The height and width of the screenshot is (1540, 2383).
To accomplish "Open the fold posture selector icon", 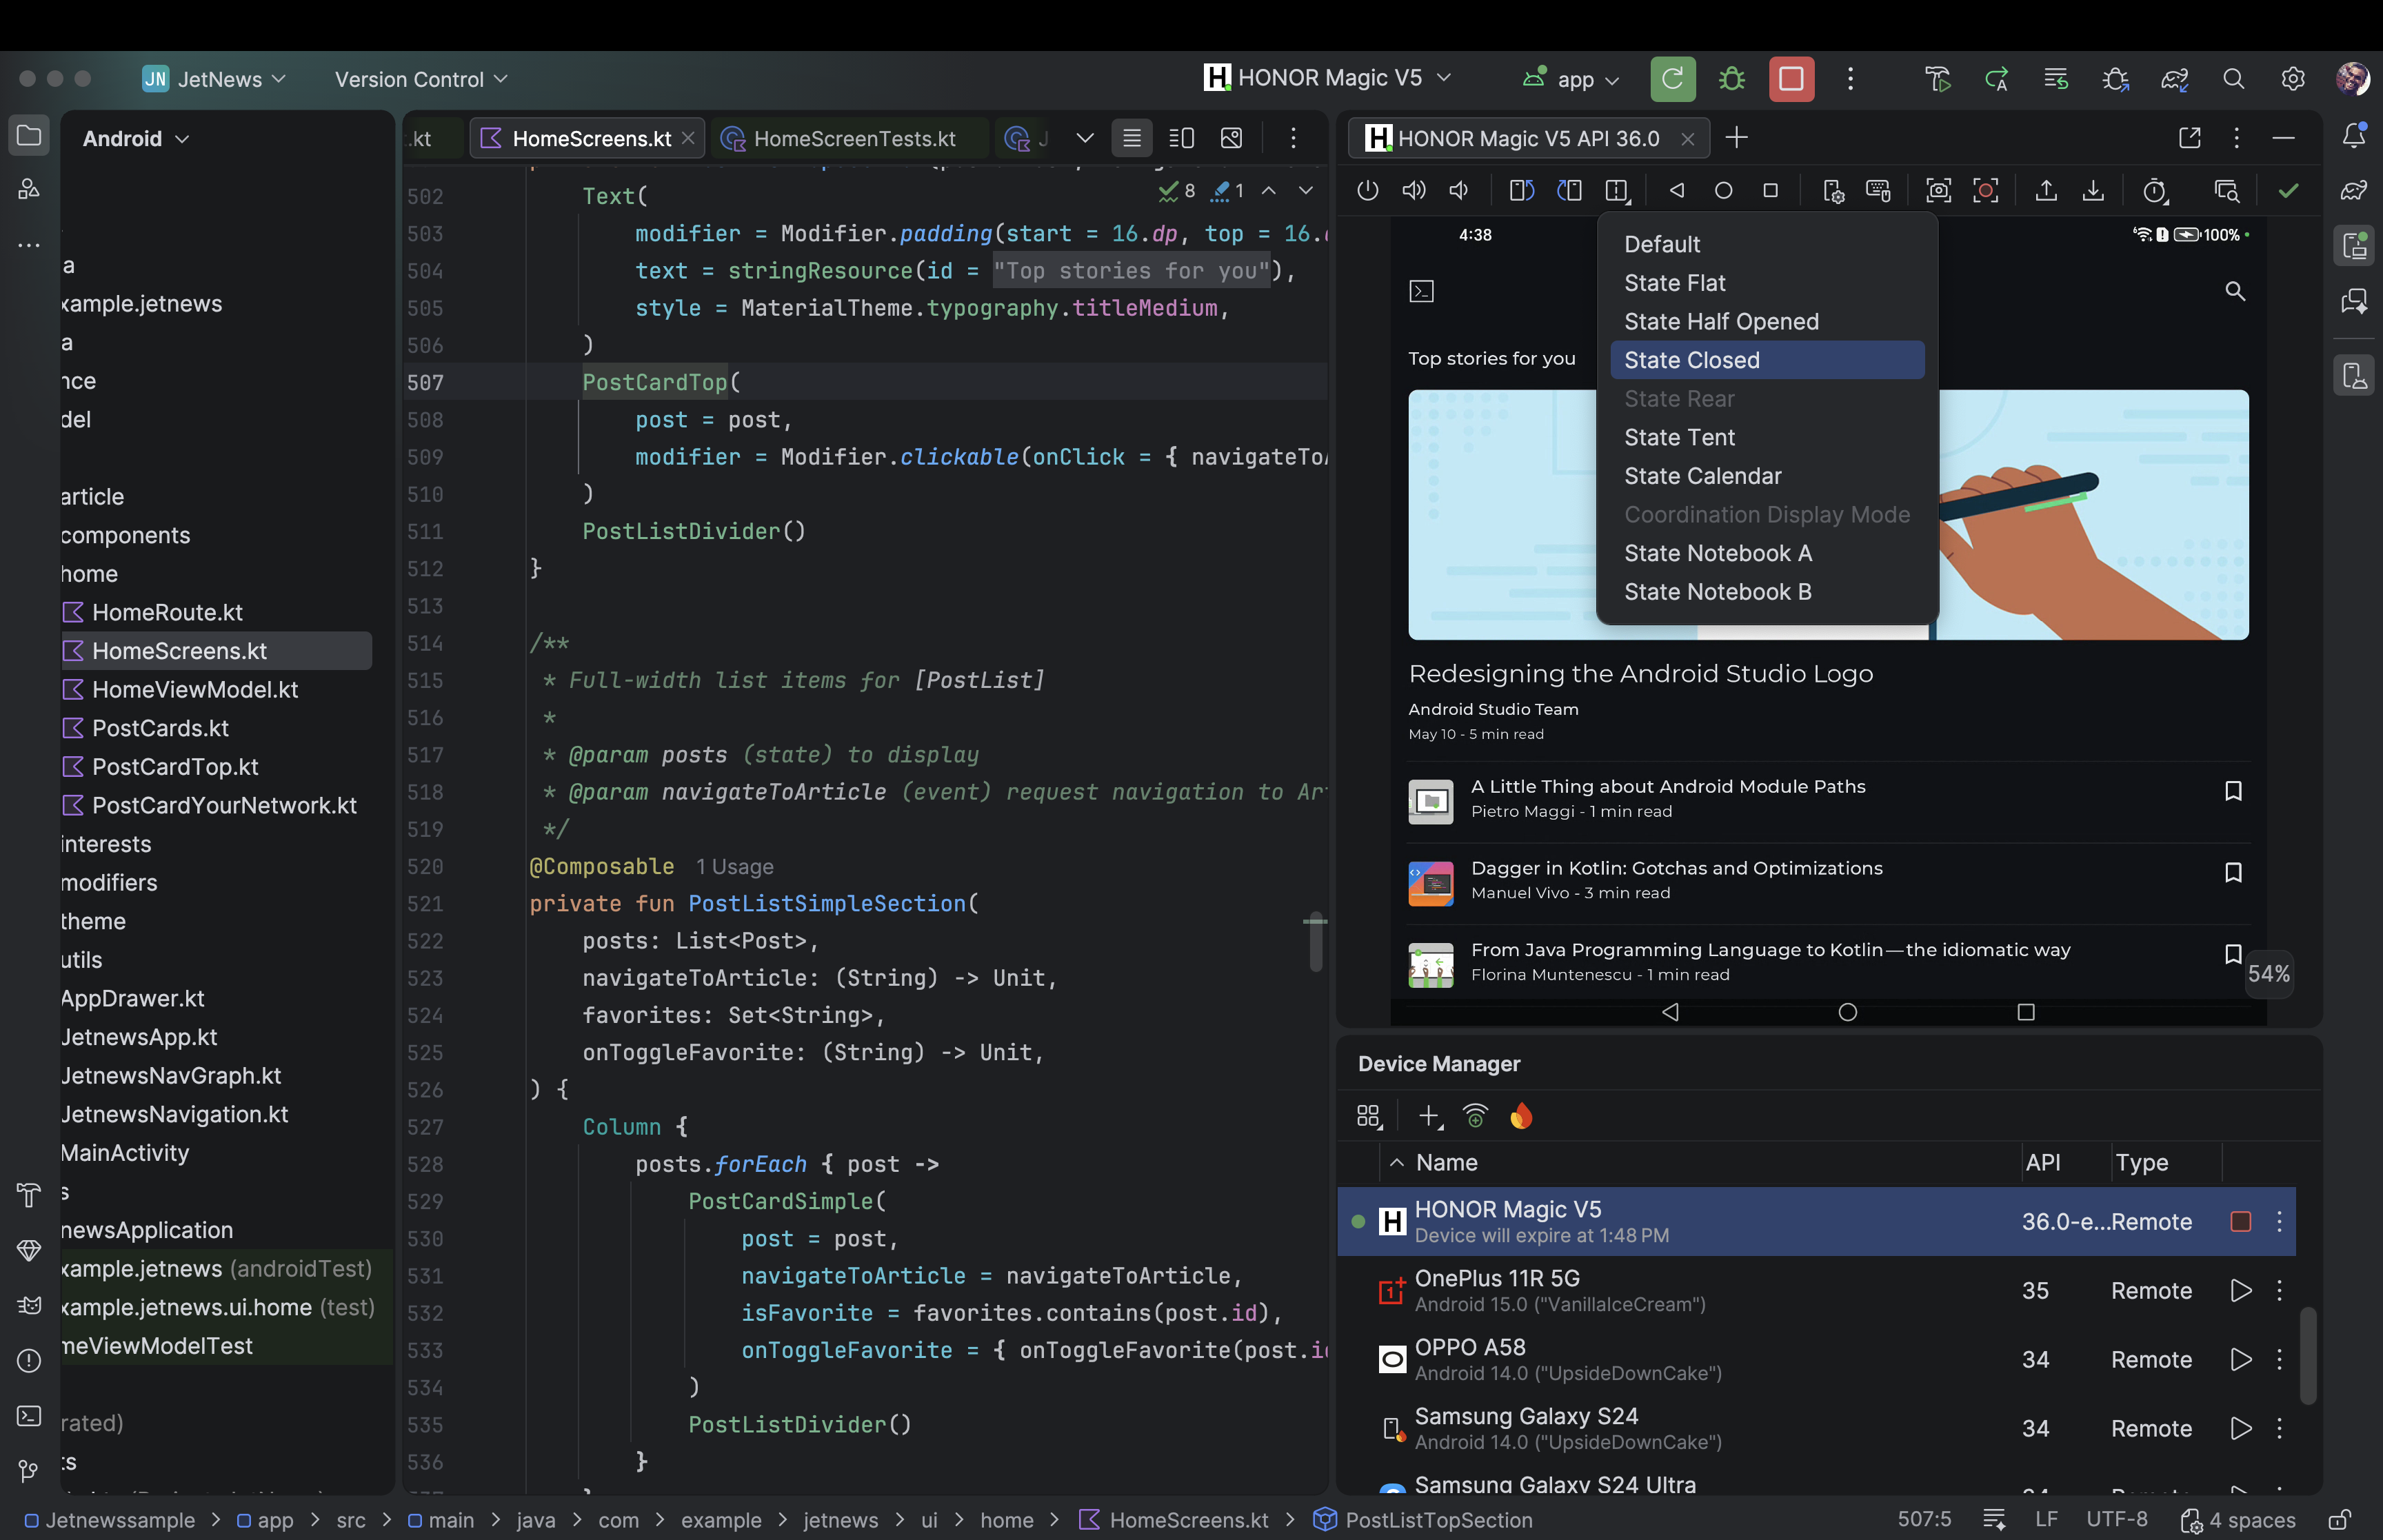I will (1617, 190).
